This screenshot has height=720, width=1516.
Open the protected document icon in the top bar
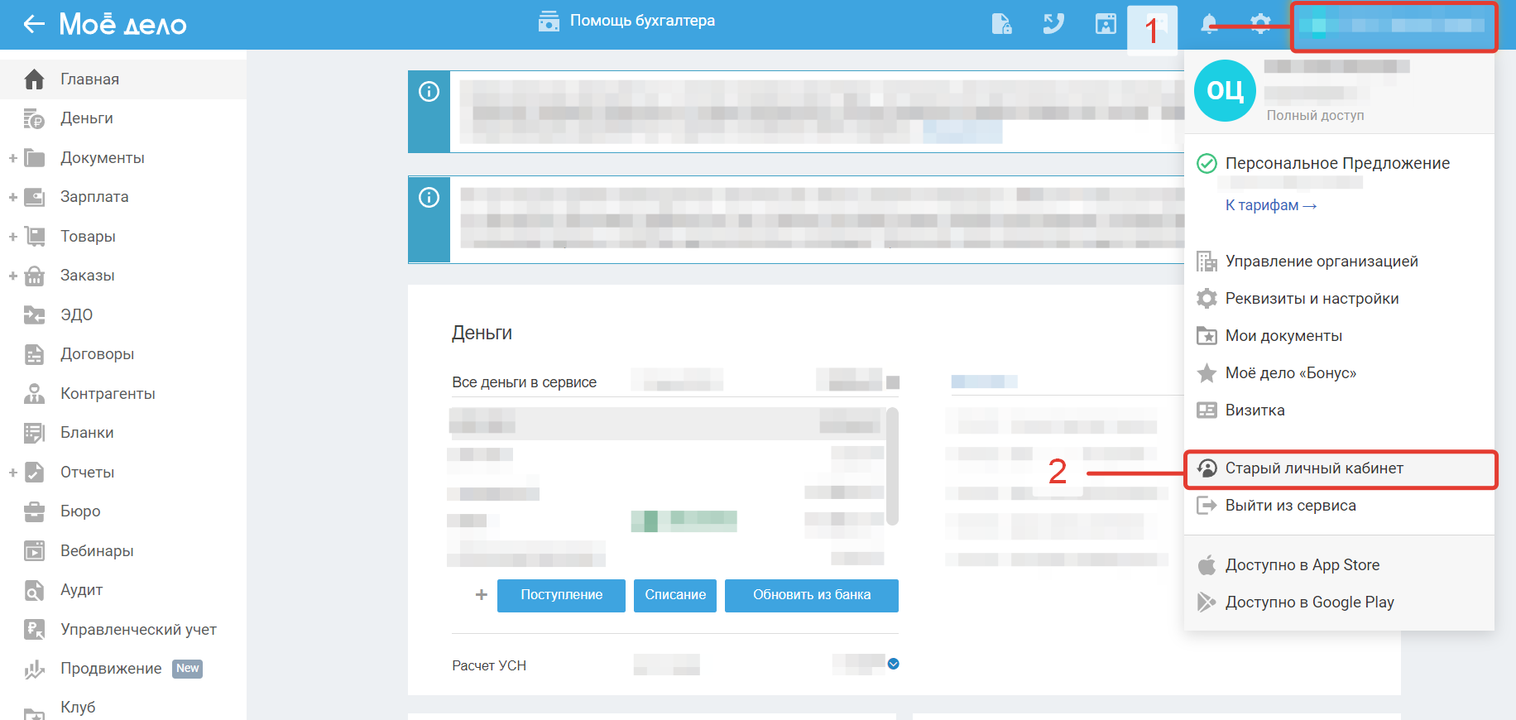(1001, 24)
